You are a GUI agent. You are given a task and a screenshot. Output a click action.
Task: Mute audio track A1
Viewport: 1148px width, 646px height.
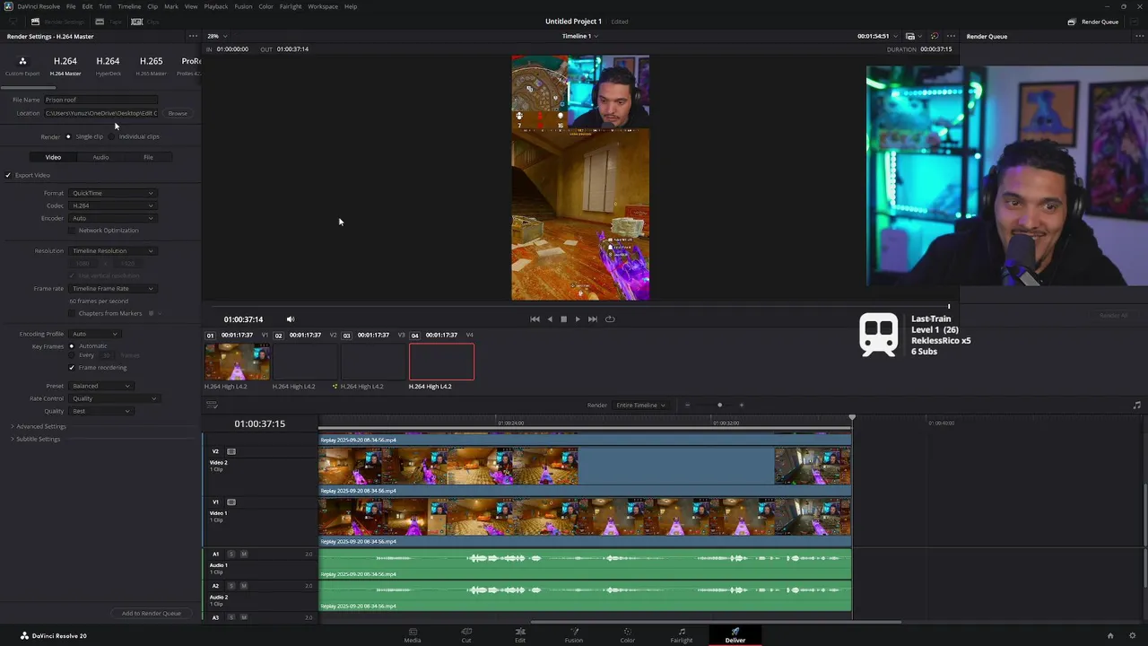pyautogui.click(x=243, y=554)
